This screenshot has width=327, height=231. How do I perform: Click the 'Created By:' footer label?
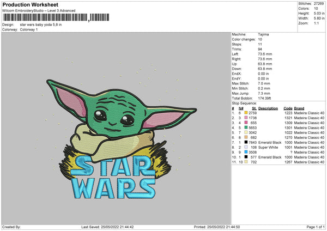11,227
